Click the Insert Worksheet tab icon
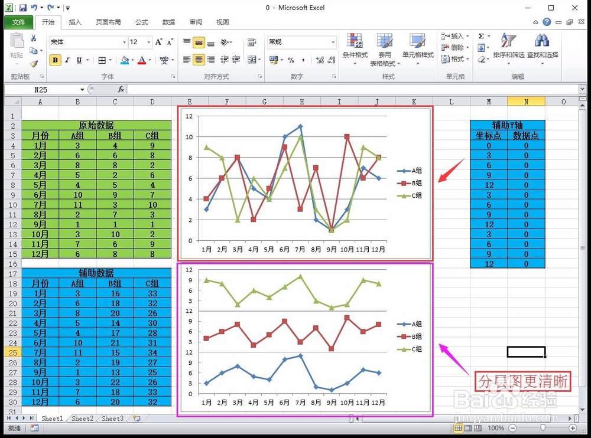The width and height of the screenshot is (591, 438). [137, 419]
